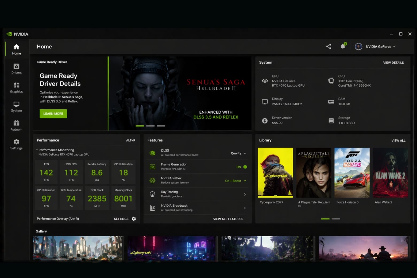Click driver version 555.99 text
Viewport: 417px width, 278px height.
point(277,123)
